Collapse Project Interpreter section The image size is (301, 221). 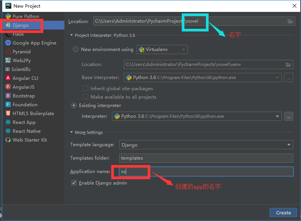coord(71,35)
